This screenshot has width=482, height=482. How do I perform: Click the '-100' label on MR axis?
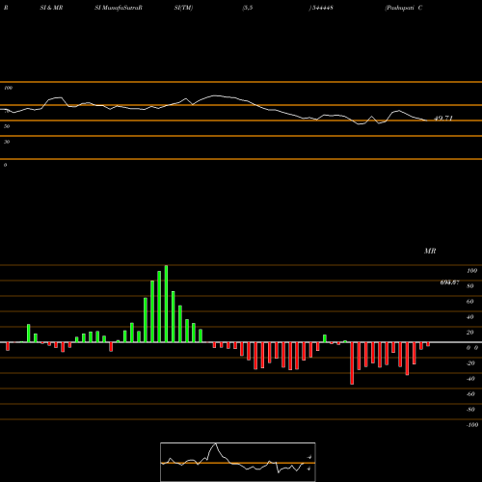click(x=472, y=425)
